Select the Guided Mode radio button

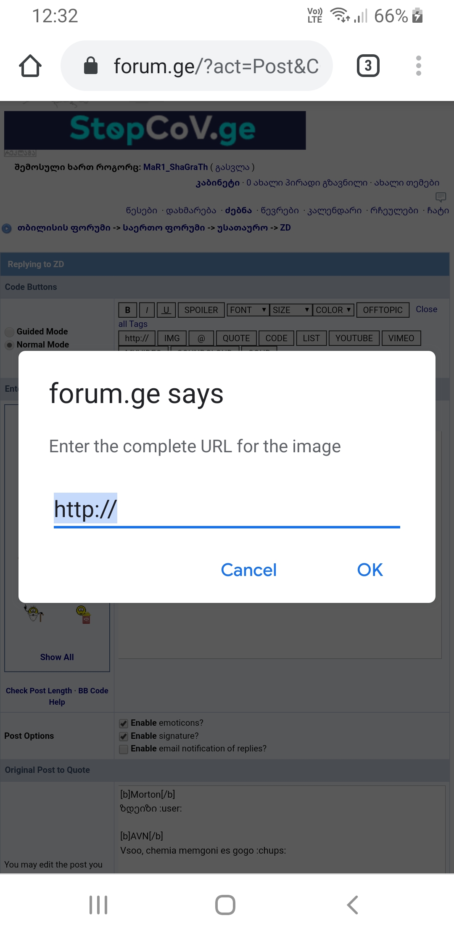pyautogui.click(x=10, y=332)
